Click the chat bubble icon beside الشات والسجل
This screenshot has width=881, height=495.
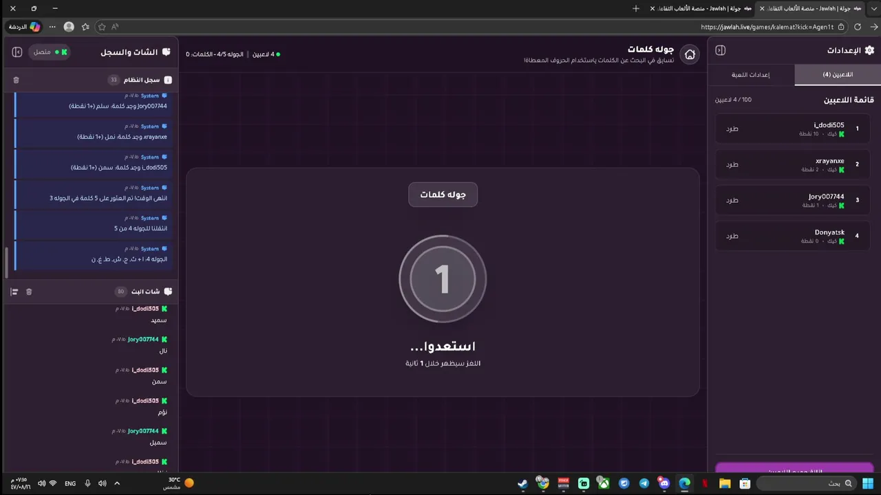pos(167,52)
